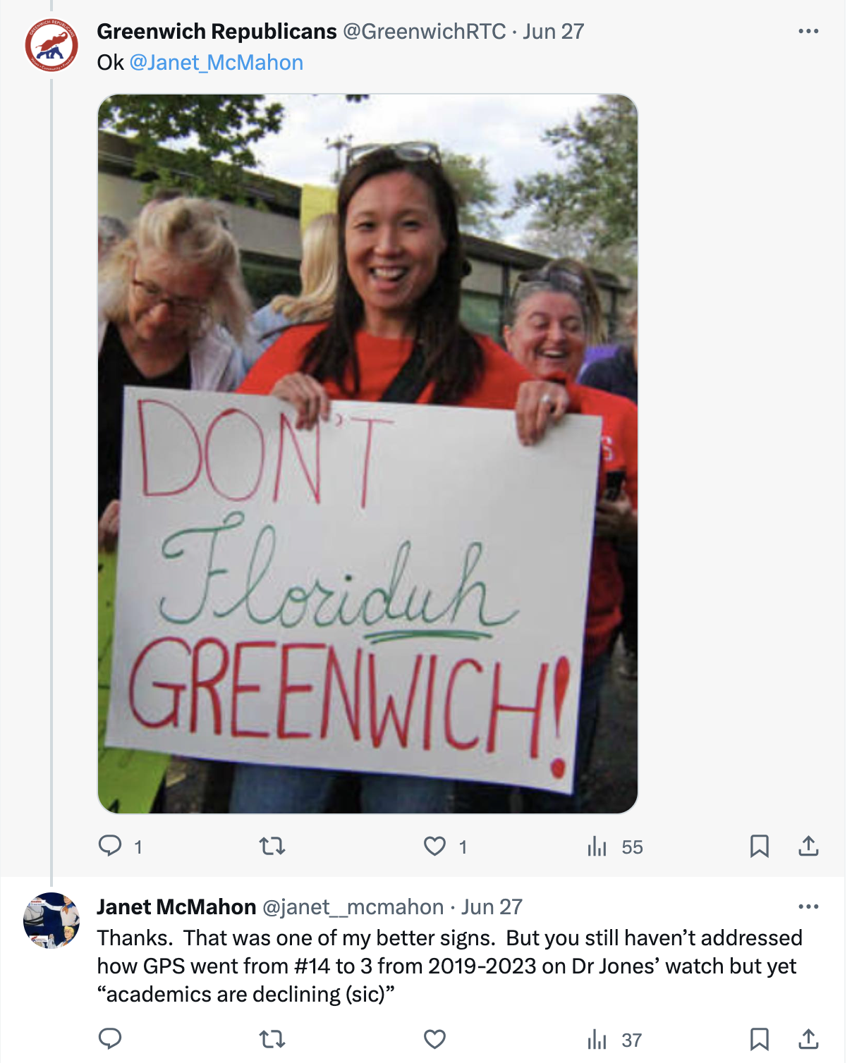
Task: Retweet the Greenwich Republicans post
Action: 272,846
